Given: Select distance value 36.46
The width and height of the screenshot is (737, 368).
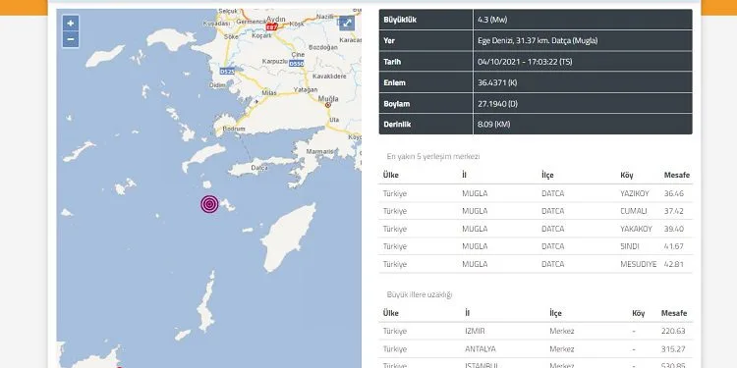Looking at the screenshot, I should pyautogui.click(x=673, y=193).
